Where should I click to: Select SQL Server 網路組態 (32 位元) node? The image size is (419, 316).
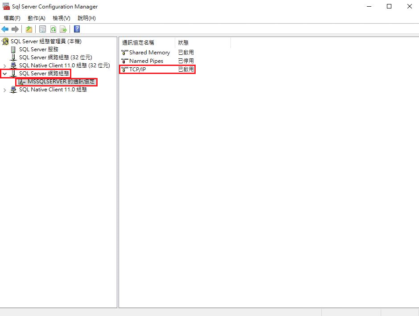pyautogui.click(x=56, y=57)
